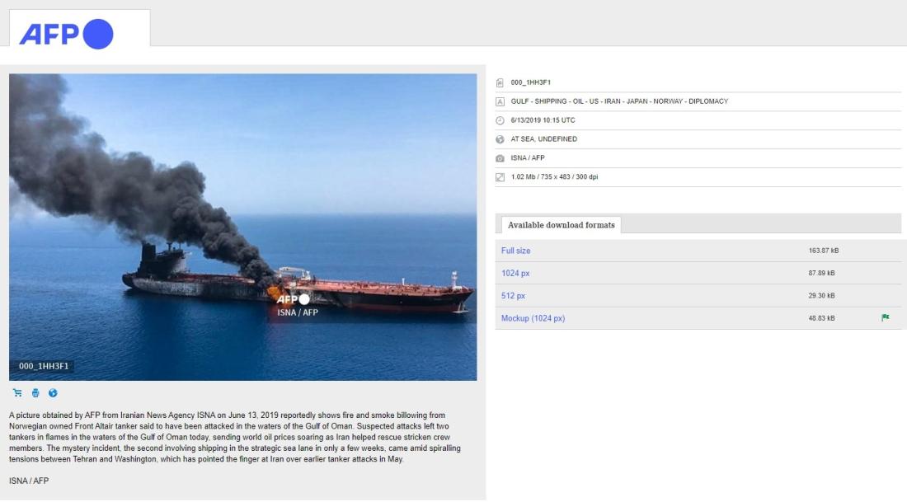Click the size icon beside 1.02 Mb
Screen dimensions: 907x502
pos(500,177)
